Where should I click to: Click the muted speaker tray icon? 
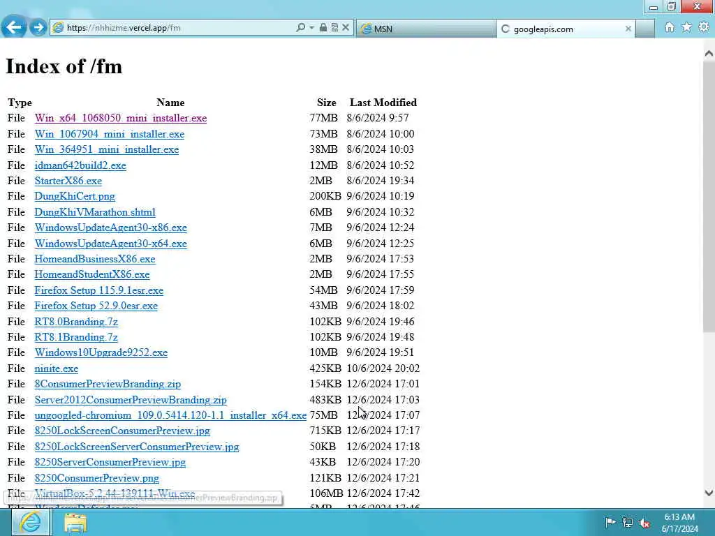644,523
